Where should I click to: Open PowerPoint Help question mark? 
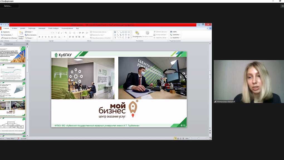point(210,28)
